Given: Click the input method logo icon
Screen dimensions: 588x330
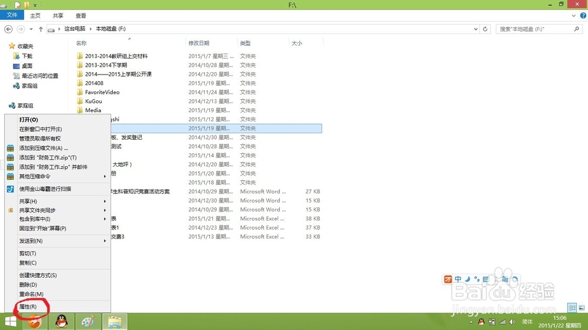Looking at the screenshot, I should point(447,280).
